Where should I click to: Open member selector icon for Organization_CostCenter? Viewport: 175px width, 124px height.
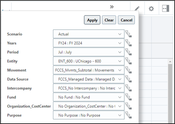[129, 106]
